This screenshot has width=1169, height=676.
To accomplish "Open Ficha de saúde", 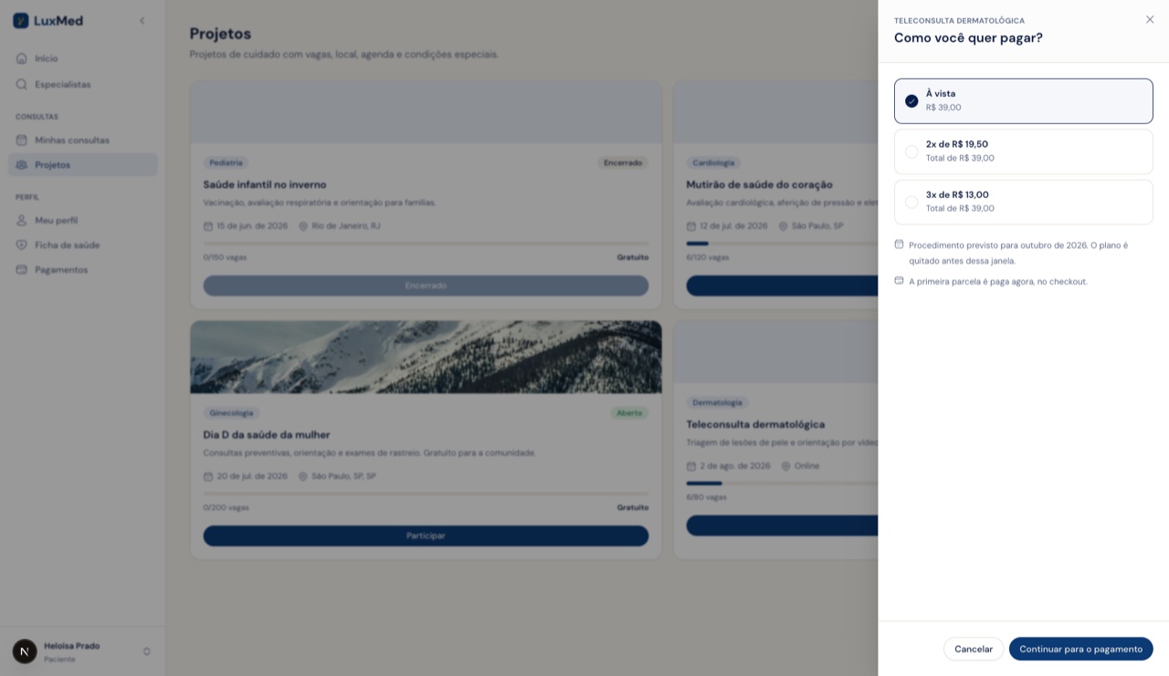I will (x=83, y=244).
